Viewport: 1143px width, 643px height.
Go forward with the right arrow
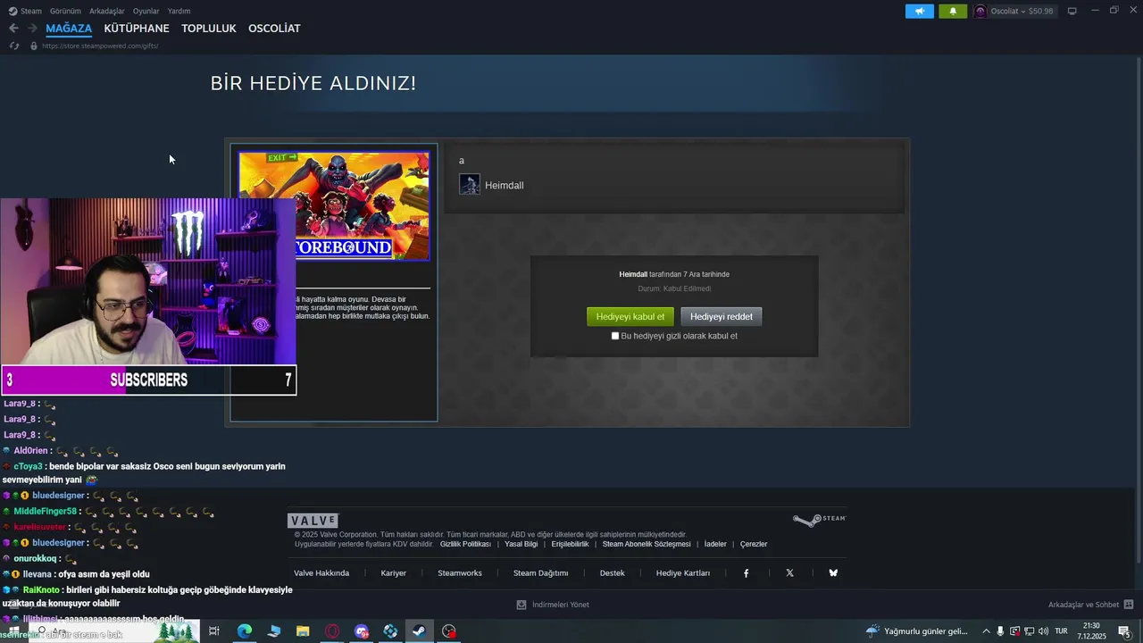click(x=32, y=29)
